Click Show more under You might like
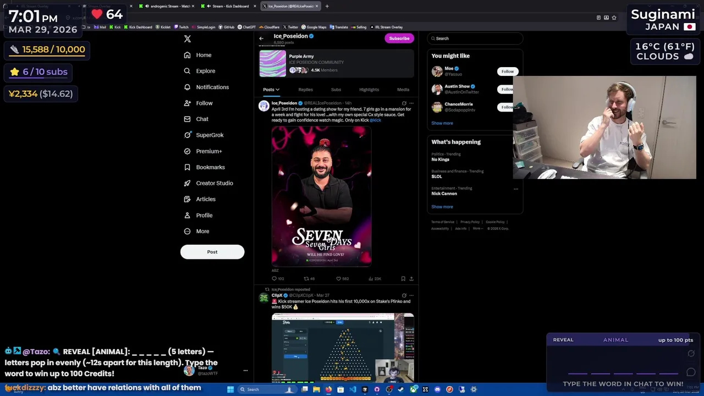704x396 pixels. click(442, 123)
